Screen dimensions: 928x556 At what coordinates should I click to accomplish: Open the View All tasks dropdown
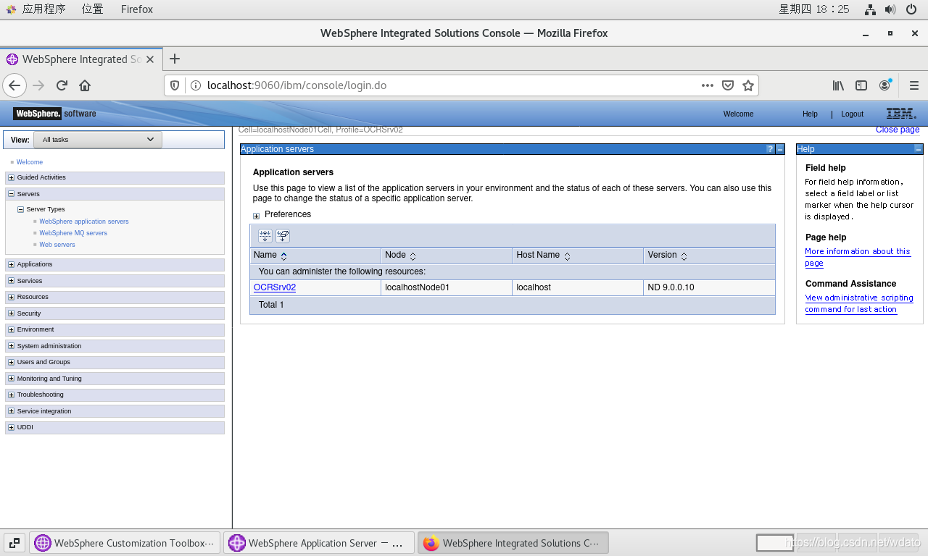coord(98,140)
